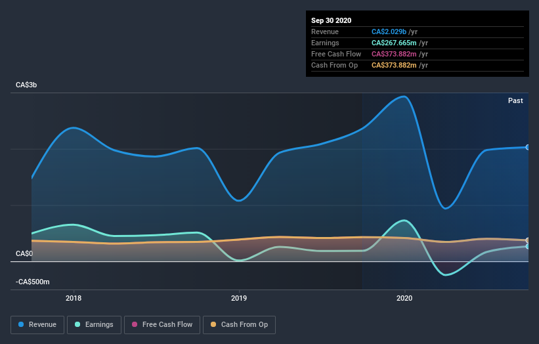
Task: Toggle the Earnings series legend button
Action: pos(94,325)
